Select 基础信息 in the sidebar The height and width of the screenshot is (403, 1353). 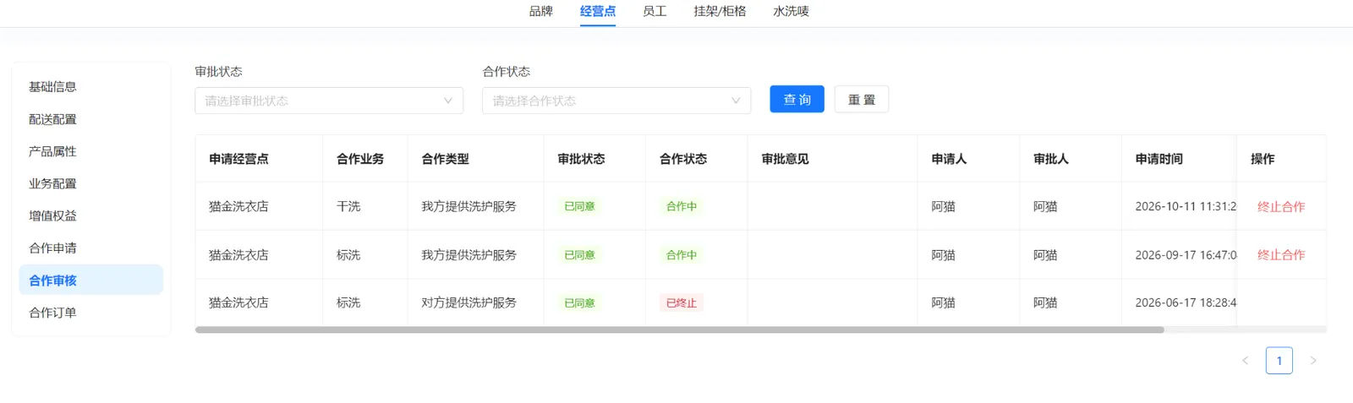pyautogui.click(x=90, y=87)
